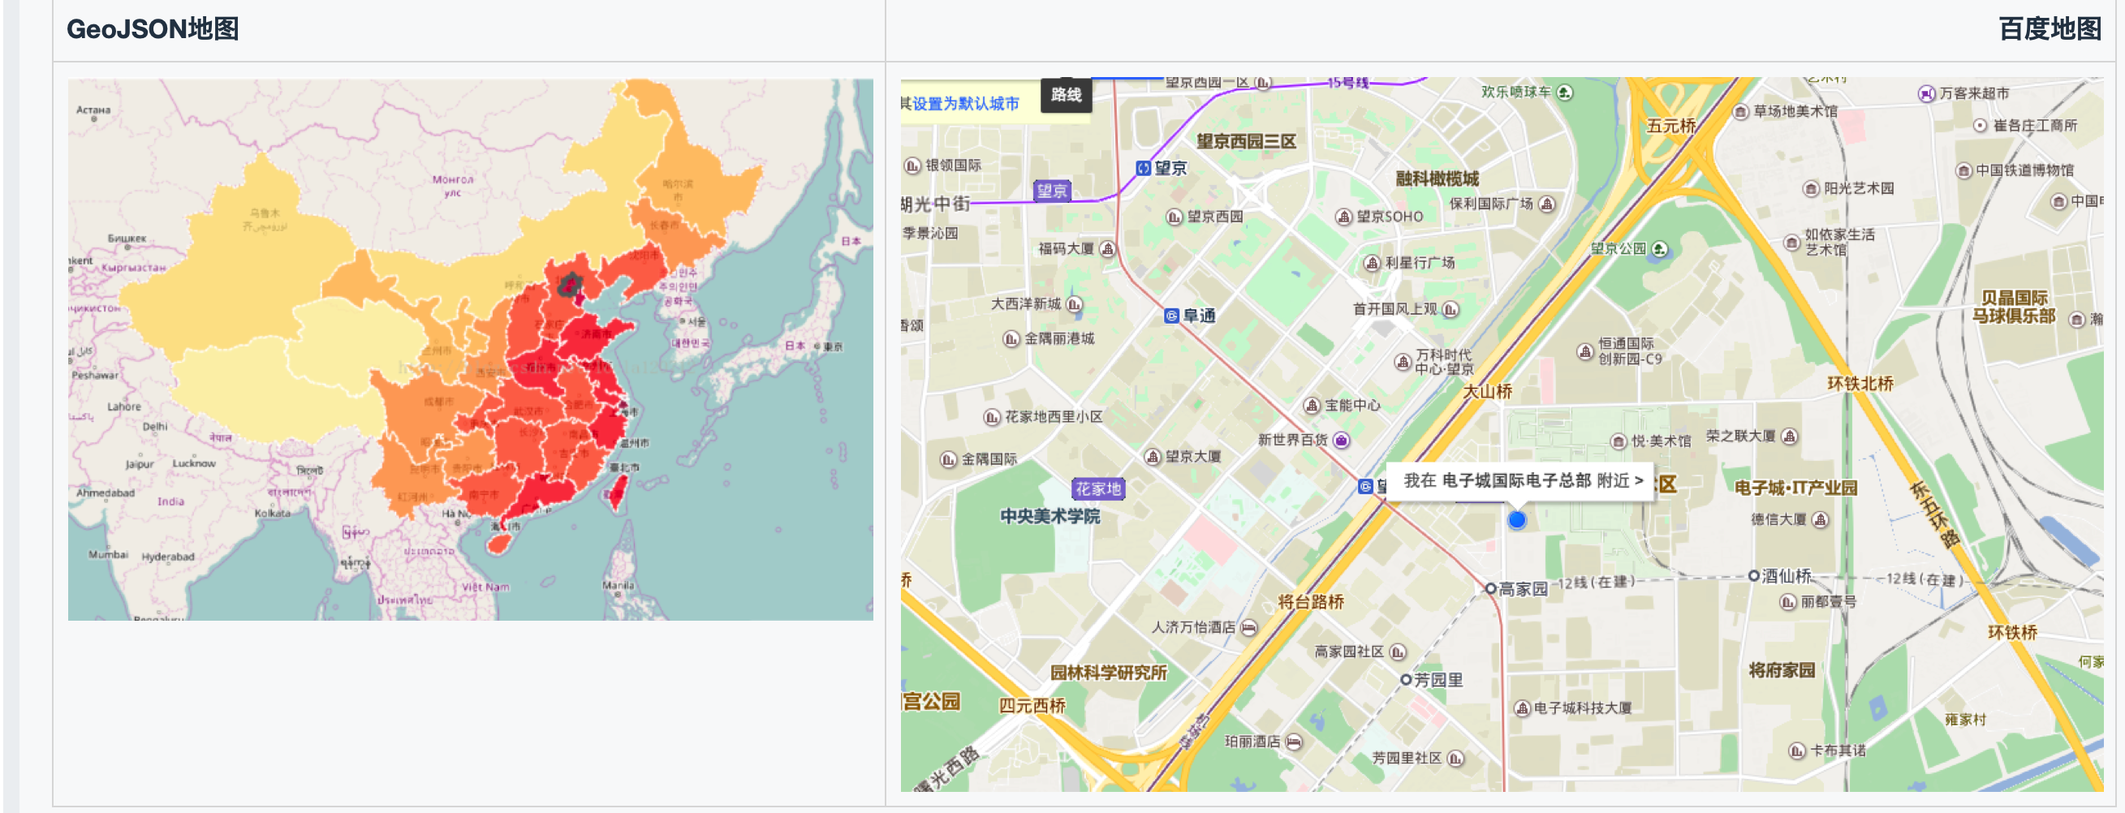
Task: Click the 大山桥 bridge label
Action: [x=1487, y=393]
